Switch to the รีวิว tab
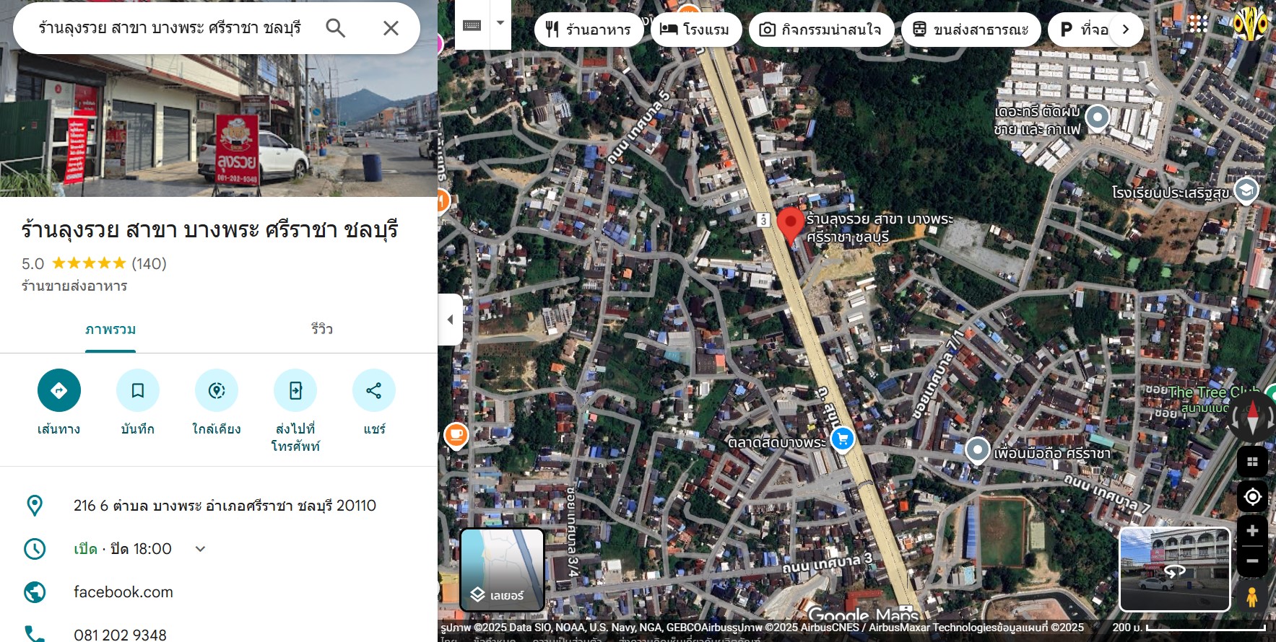 coord(322,330)
